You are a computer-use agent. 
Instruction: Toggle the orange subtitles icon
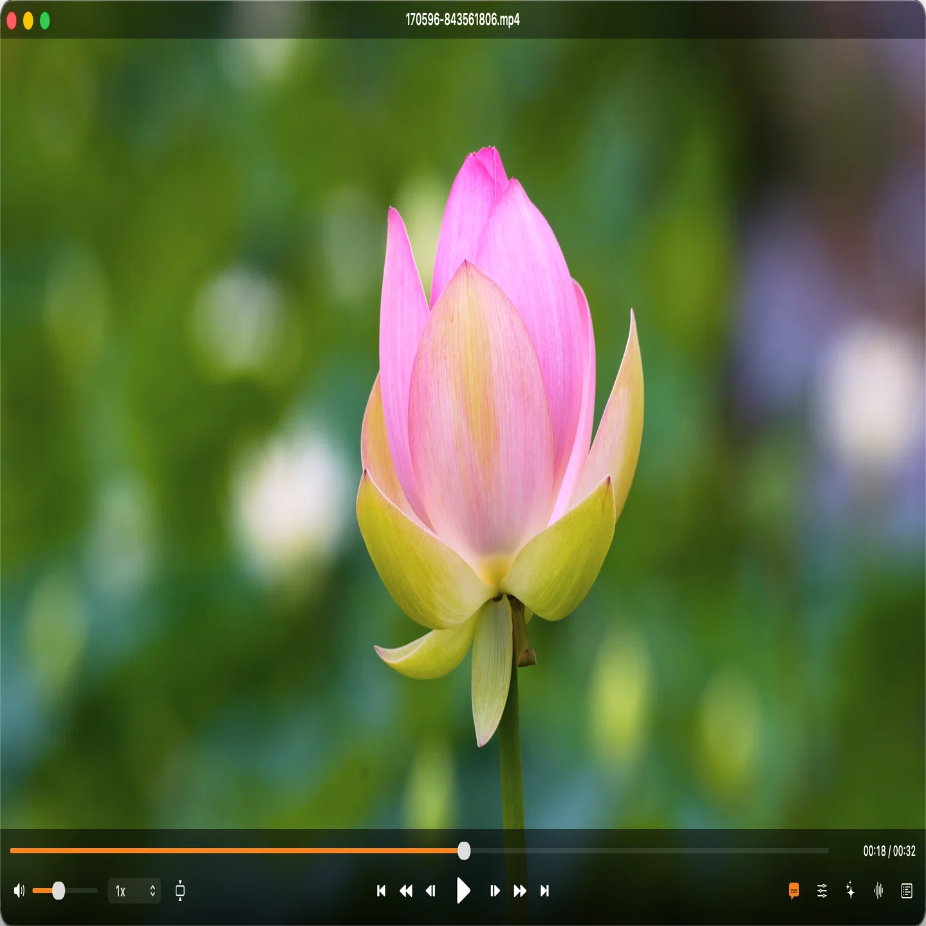(x=794, y=891)
